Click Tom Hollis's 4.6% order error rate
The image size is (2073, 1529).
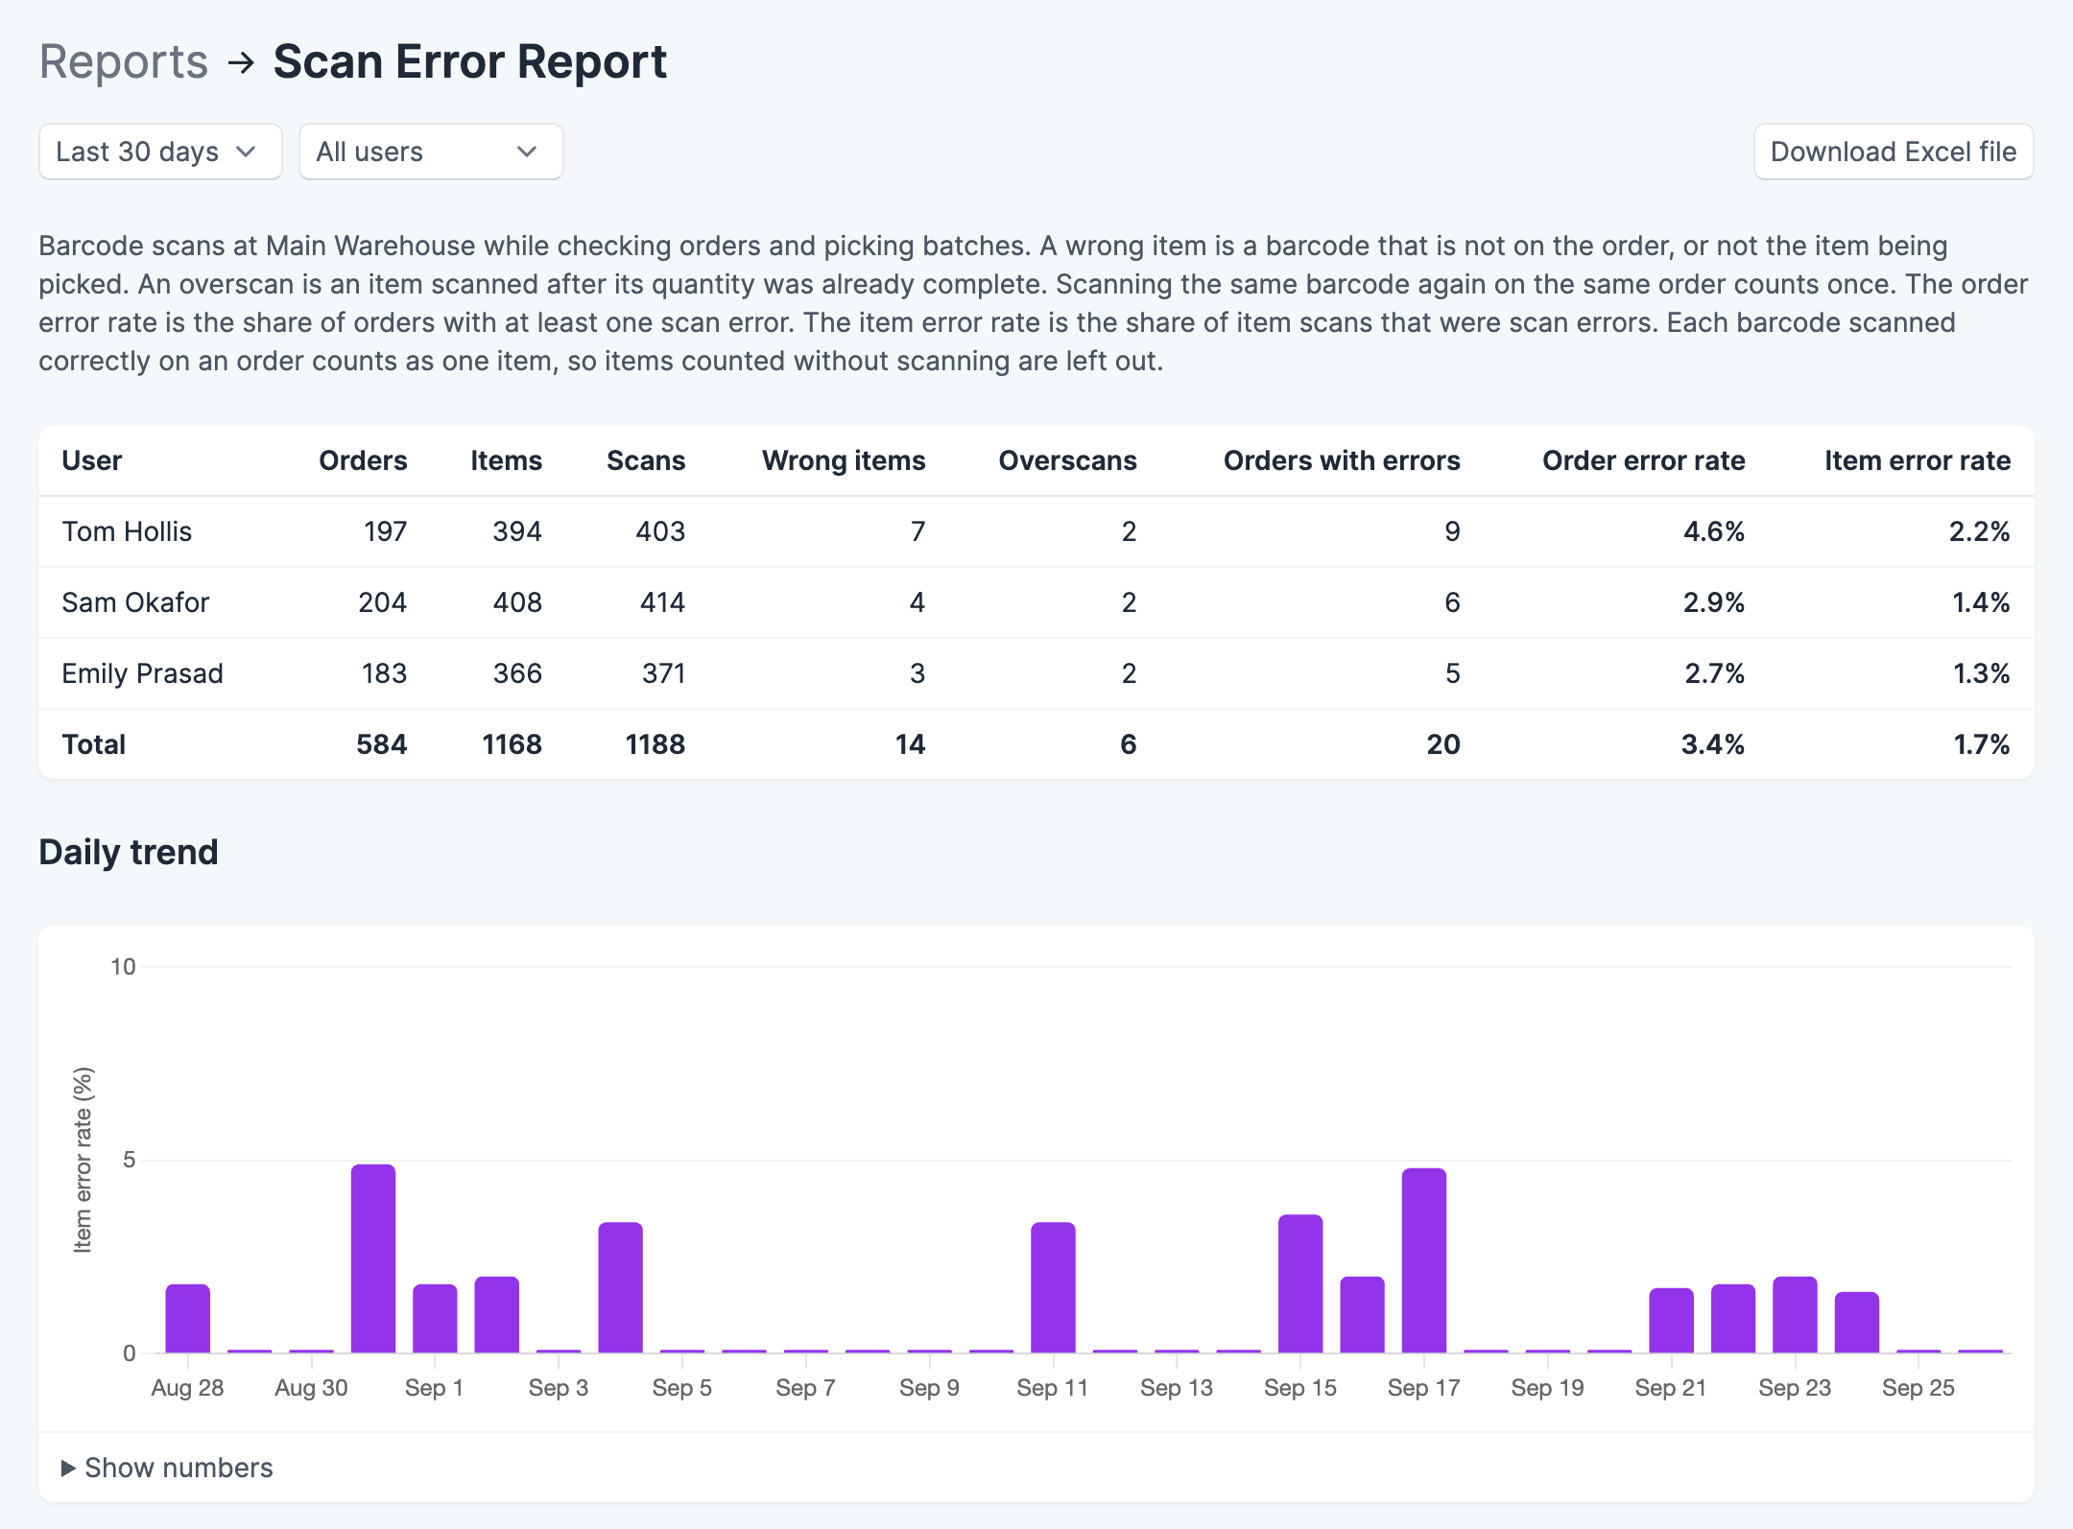tap(1714, 531)
